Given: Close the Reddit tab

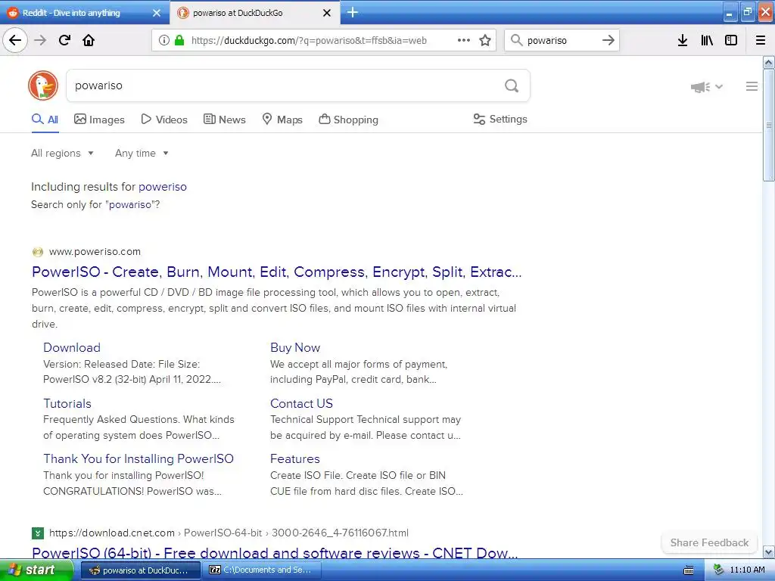Looking at the screenshot, I should (x=157, y=13).
